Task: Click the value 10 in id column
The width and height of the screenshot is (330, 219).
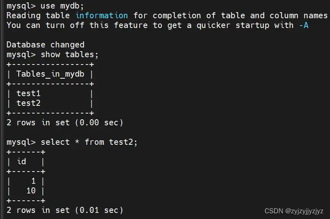Action: (31, 191)
